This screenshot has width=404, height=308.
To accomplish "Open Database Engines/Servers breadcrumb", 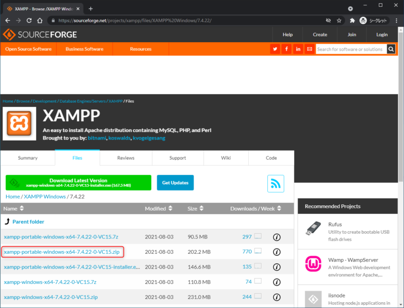I will pos(83,101).
